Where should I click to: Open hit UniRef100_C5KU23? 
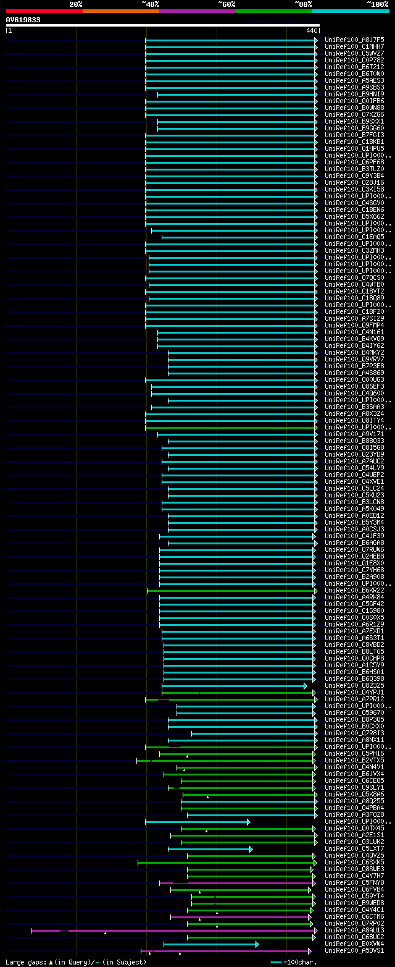click(354, 495)
